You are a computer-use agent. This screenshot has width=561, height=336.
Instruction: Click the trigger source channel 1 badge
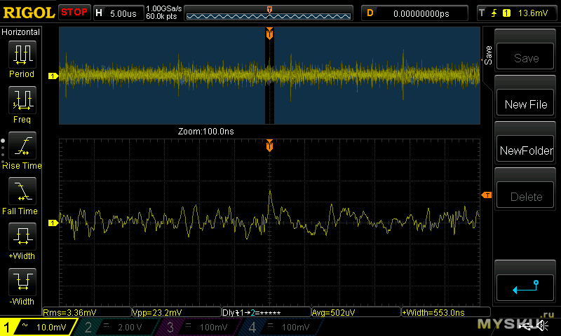(506, 13)
